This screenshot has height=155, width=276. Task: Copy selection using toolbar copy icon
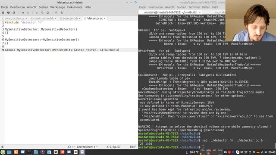pyautogui.click(x=42, y=12)
